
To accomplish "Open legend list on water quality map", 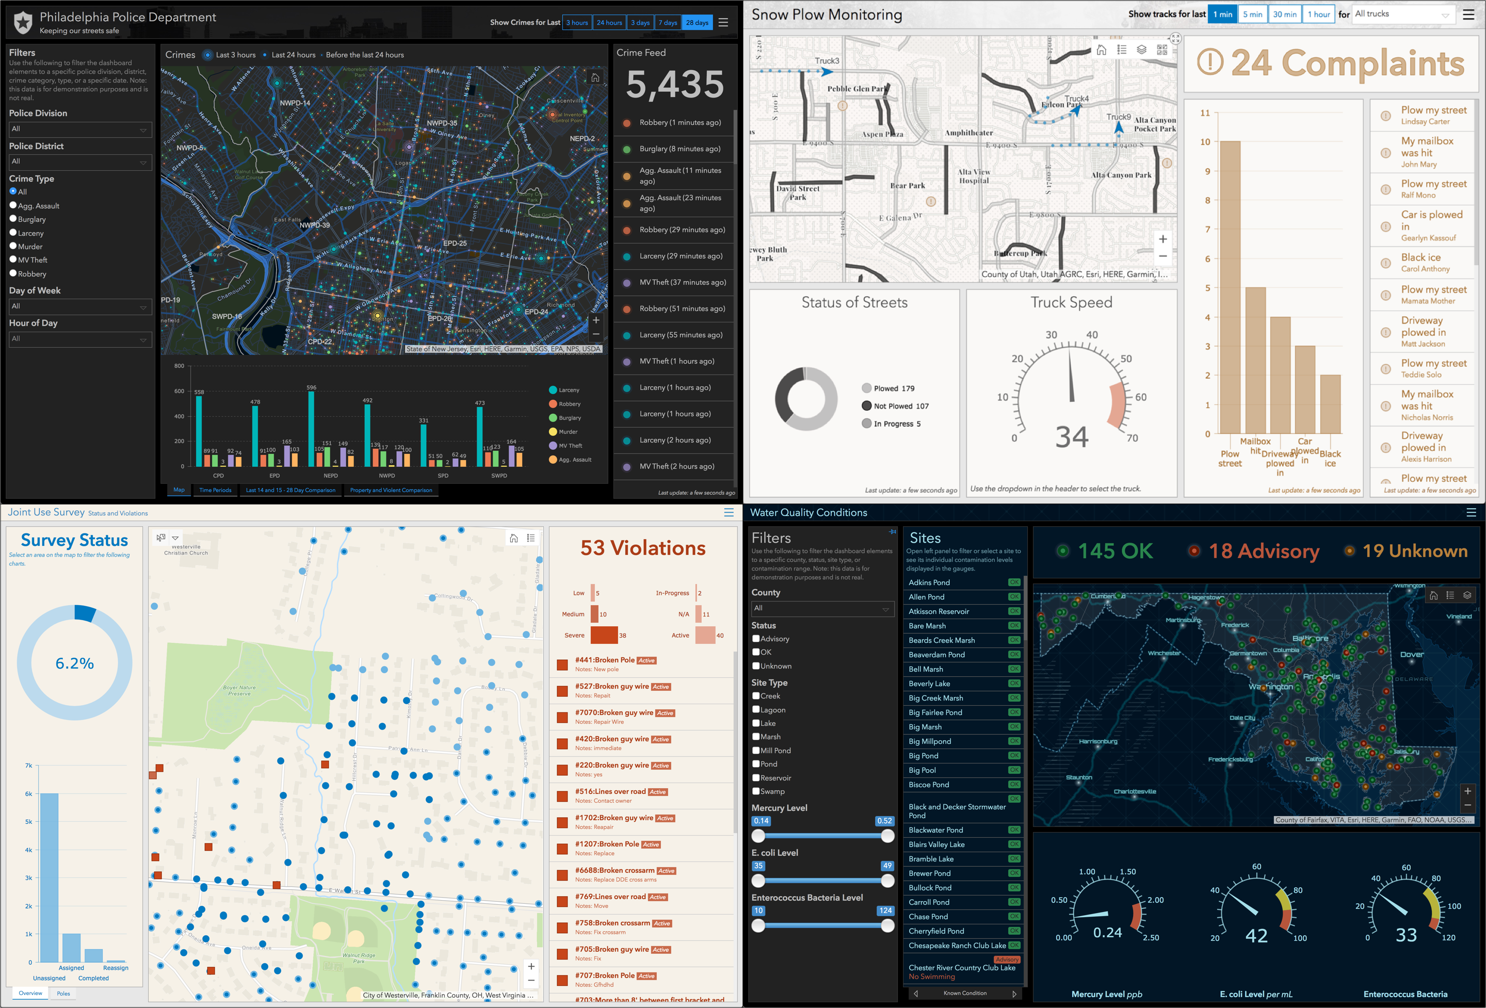I will tap(1450, 595).
